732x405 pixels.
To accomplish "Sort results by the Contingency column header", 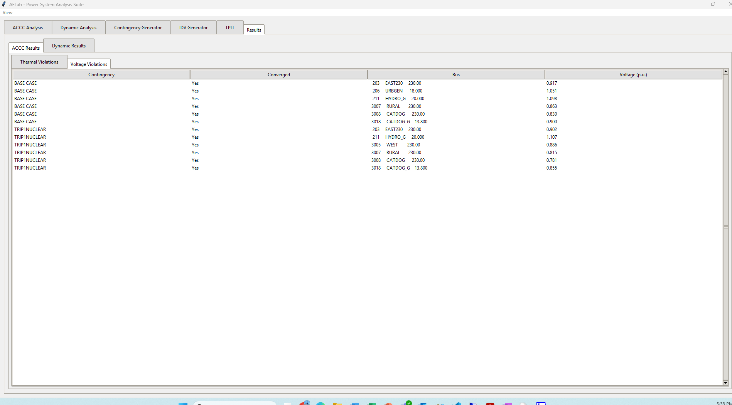I will [x=101, y=74].
